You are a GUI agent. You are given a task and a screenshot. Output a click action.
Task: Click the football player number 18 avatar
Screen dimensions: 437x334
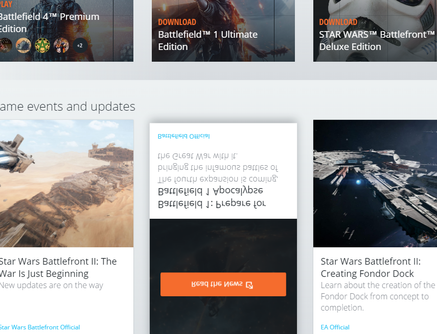pos(61,45)
